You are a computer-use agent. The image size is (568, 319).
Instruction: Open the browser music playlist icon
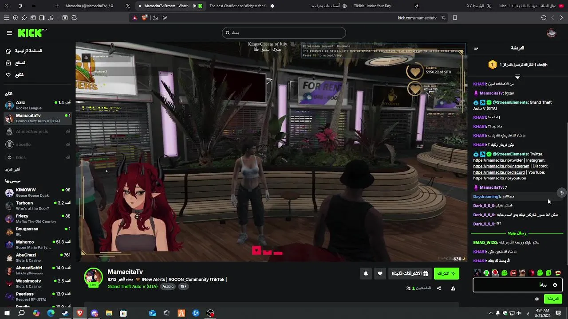(x=51, y=18)
